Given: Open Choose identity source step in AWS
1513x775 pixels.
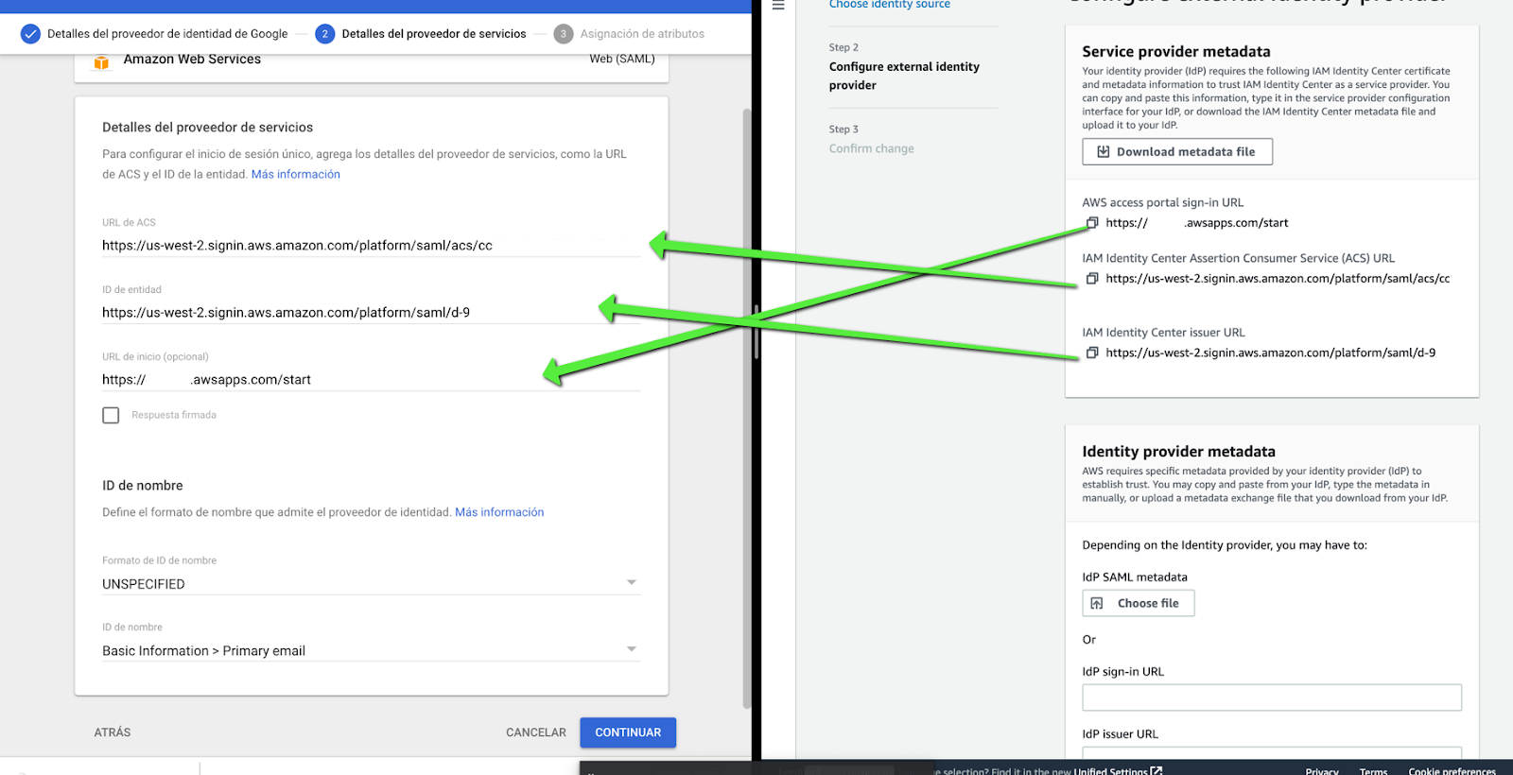Looking at the screenshot, I should point(890,5).
